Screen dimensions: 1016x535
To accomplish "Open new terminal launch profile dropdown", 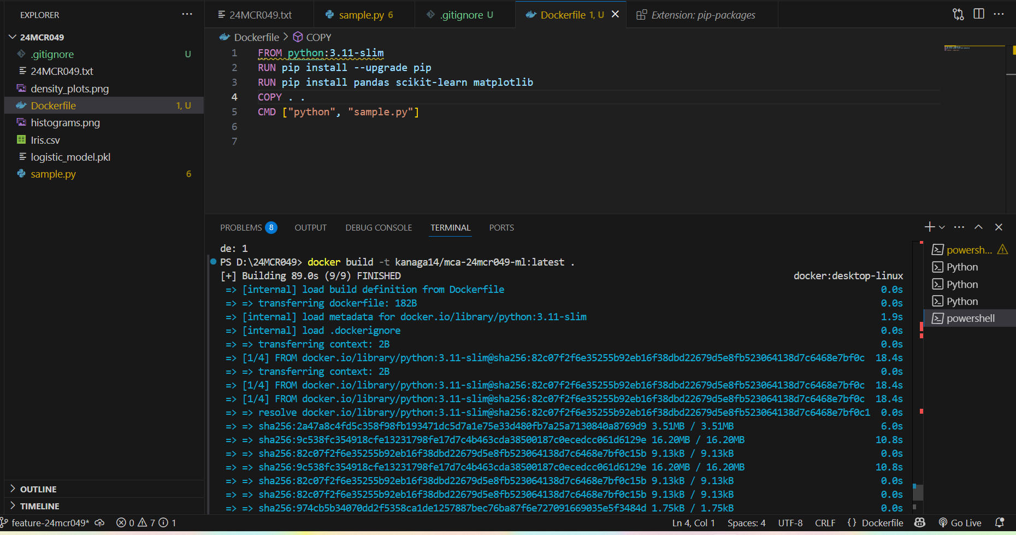I will [x=942, y=227].
